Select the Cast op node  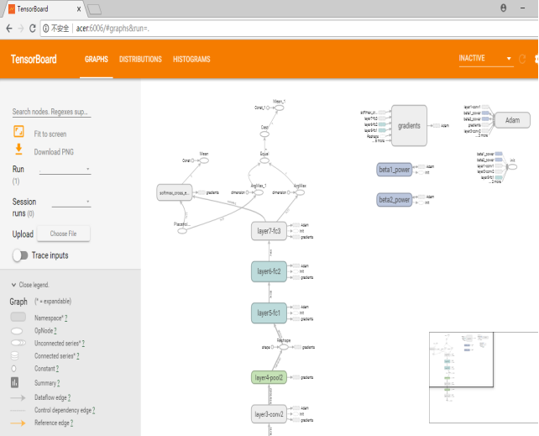264,134
